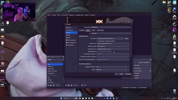Open General settings section icon (Общие)

click(67, 27)
